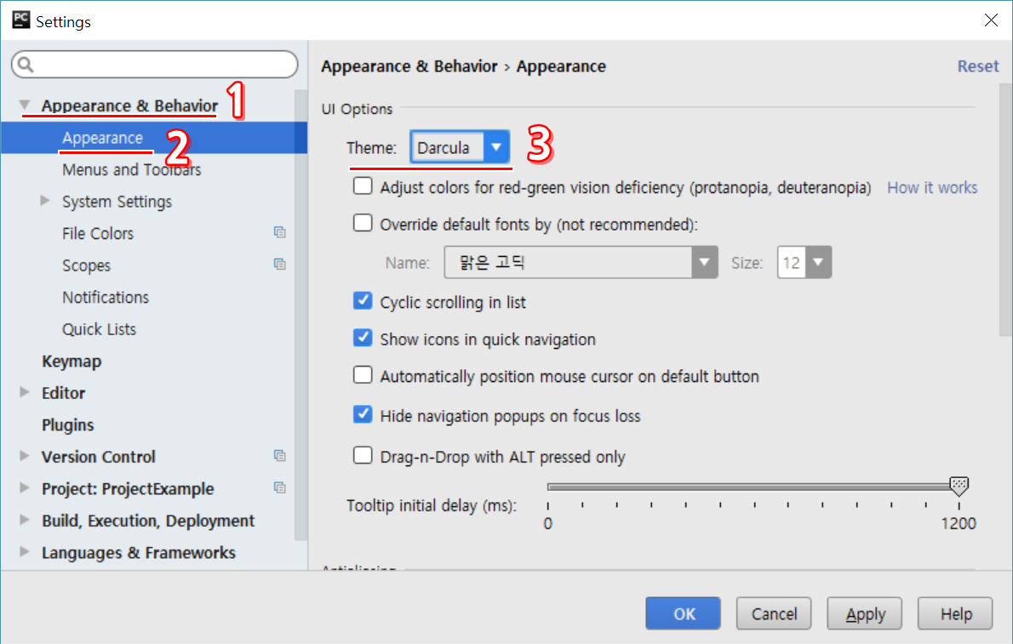Click the Apply button
Screen dimensions: 1013x644
tap(867, 613)
